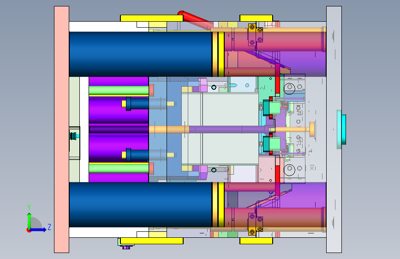Click the blue Z axis arrow of the triad

point(38,230)
